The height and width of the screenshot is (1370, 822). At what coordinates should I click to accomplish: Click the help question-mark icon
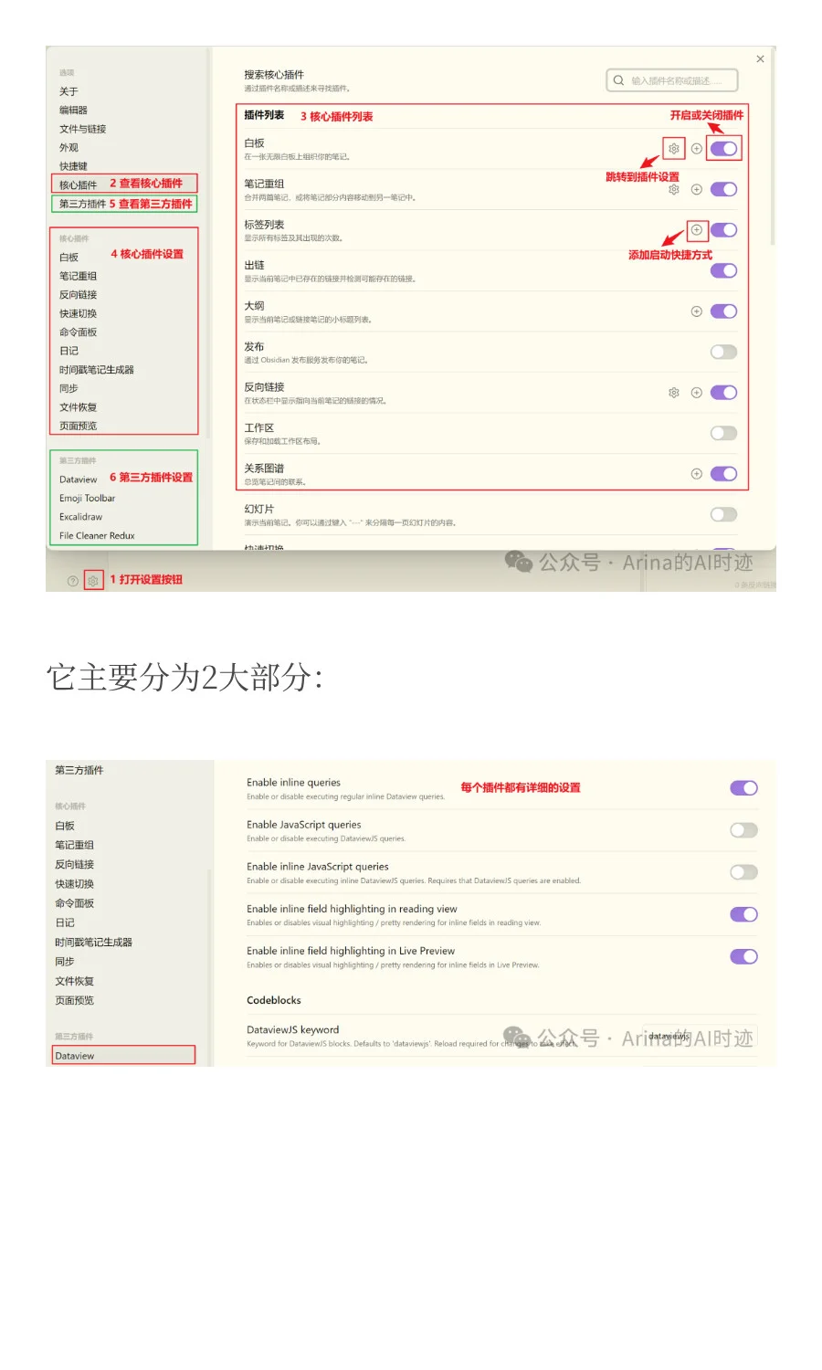coord(71,580)
